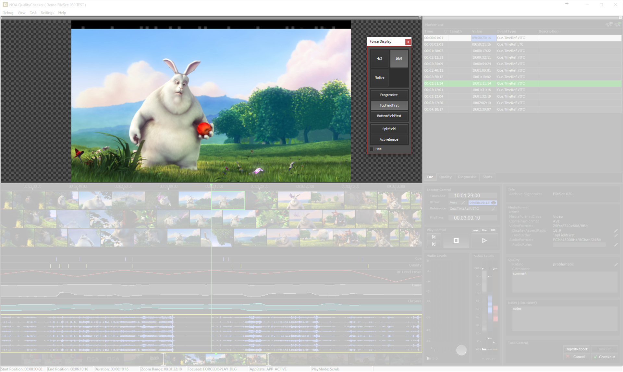Click the round volume knob
This screenshot has height=372, width=623.
pyautogui.click(x=461, y=350)
